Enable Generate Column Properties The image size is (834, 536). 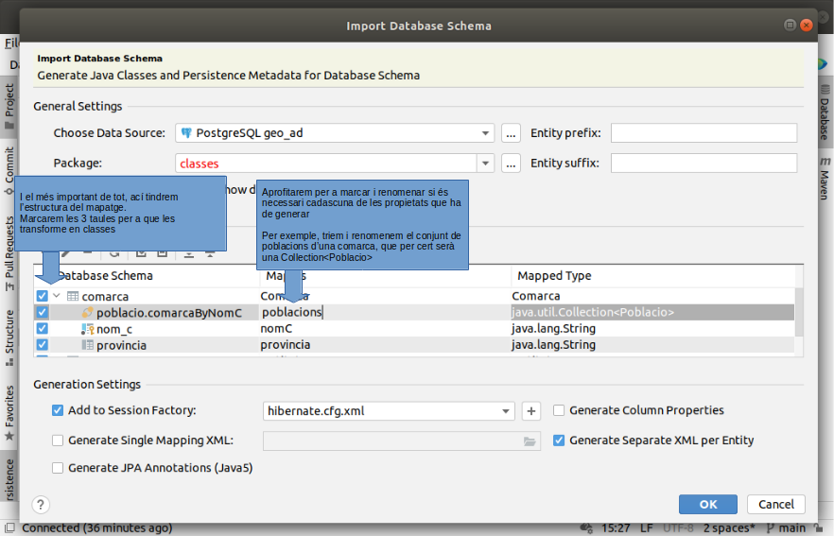pyautogui.click(x=559, y=410)
